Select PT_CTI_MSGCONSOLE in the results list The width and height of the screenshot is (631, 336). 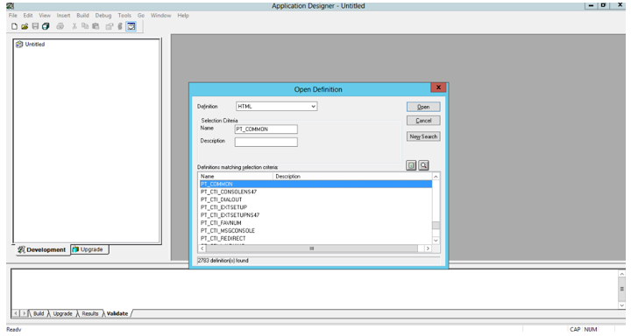pyautogui.click(x=315, y=231)
